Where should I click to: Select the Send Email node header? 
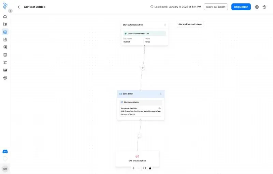click(141, 94)
